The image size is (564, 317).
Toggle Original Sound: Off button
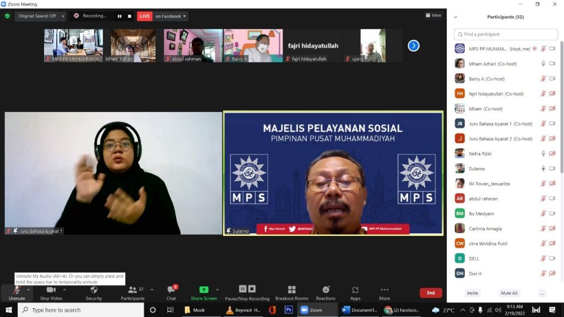tap(37, 16)
